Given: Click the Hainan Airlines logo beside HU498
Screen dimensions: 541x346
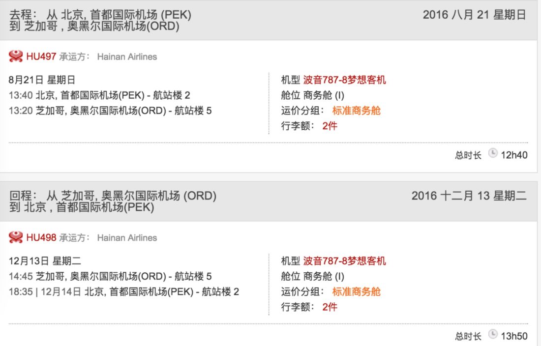Looking at the screenshot, I should (16, 237).
